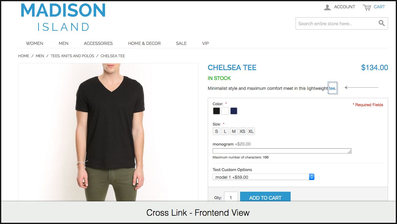Choose size S

216,131
